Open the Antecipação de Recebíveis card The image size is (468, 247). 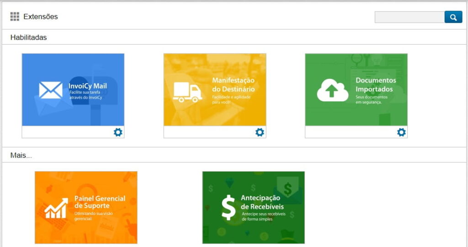coord(253,208)
